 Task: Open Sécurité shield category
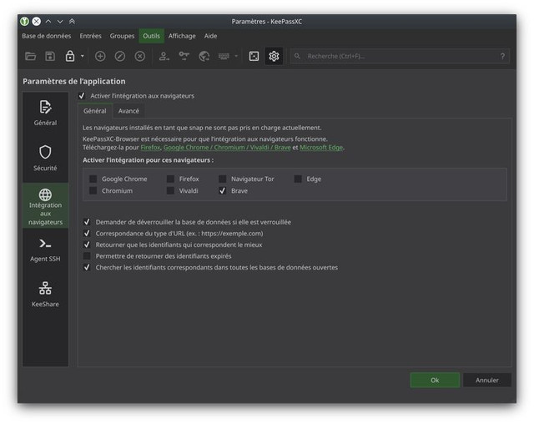pos(45,159)
